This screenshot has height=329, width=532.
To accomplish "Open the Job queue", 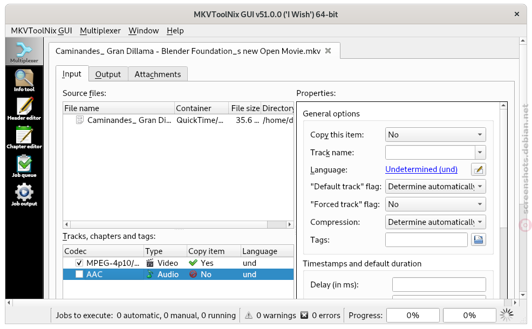I will point(24,167).
